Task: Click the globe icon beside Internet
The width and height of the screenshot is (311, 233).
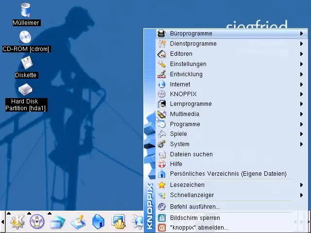Action: 162,84
